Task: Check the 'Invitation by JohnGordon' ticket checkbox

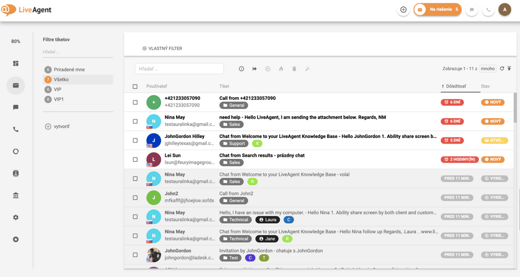Action: [x=135, y=255]
